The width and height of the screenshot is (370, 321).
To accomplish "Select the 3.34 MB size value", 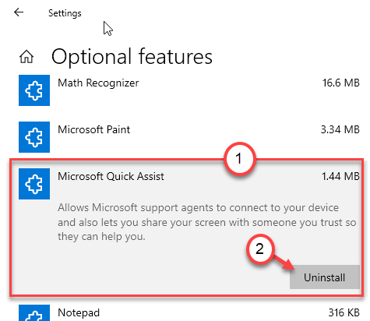I will tap(340, 129).
